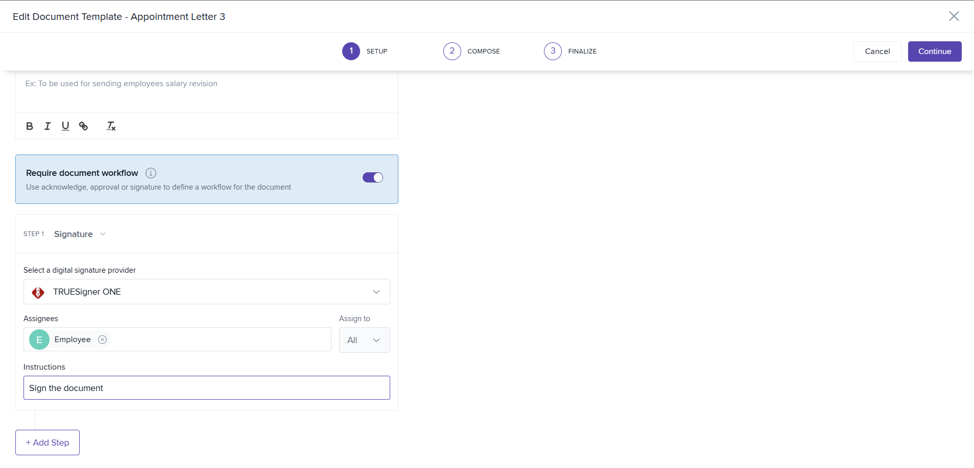974x468 pixels.
Task: Apply bold formatting in description editor
Action: coord(30,126)
